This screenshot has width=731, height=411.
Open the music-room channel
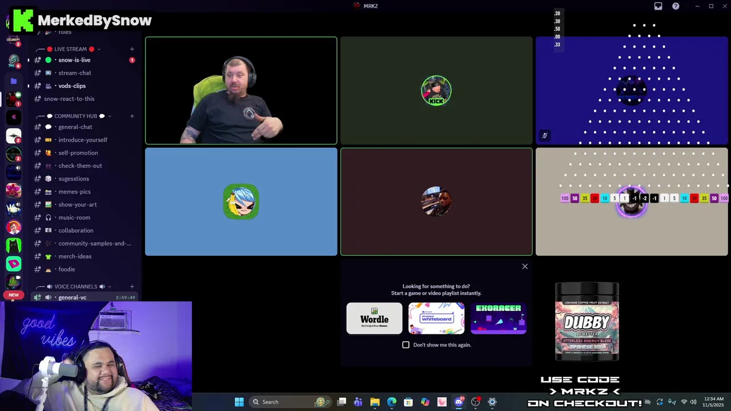click(x=84, y=217)
